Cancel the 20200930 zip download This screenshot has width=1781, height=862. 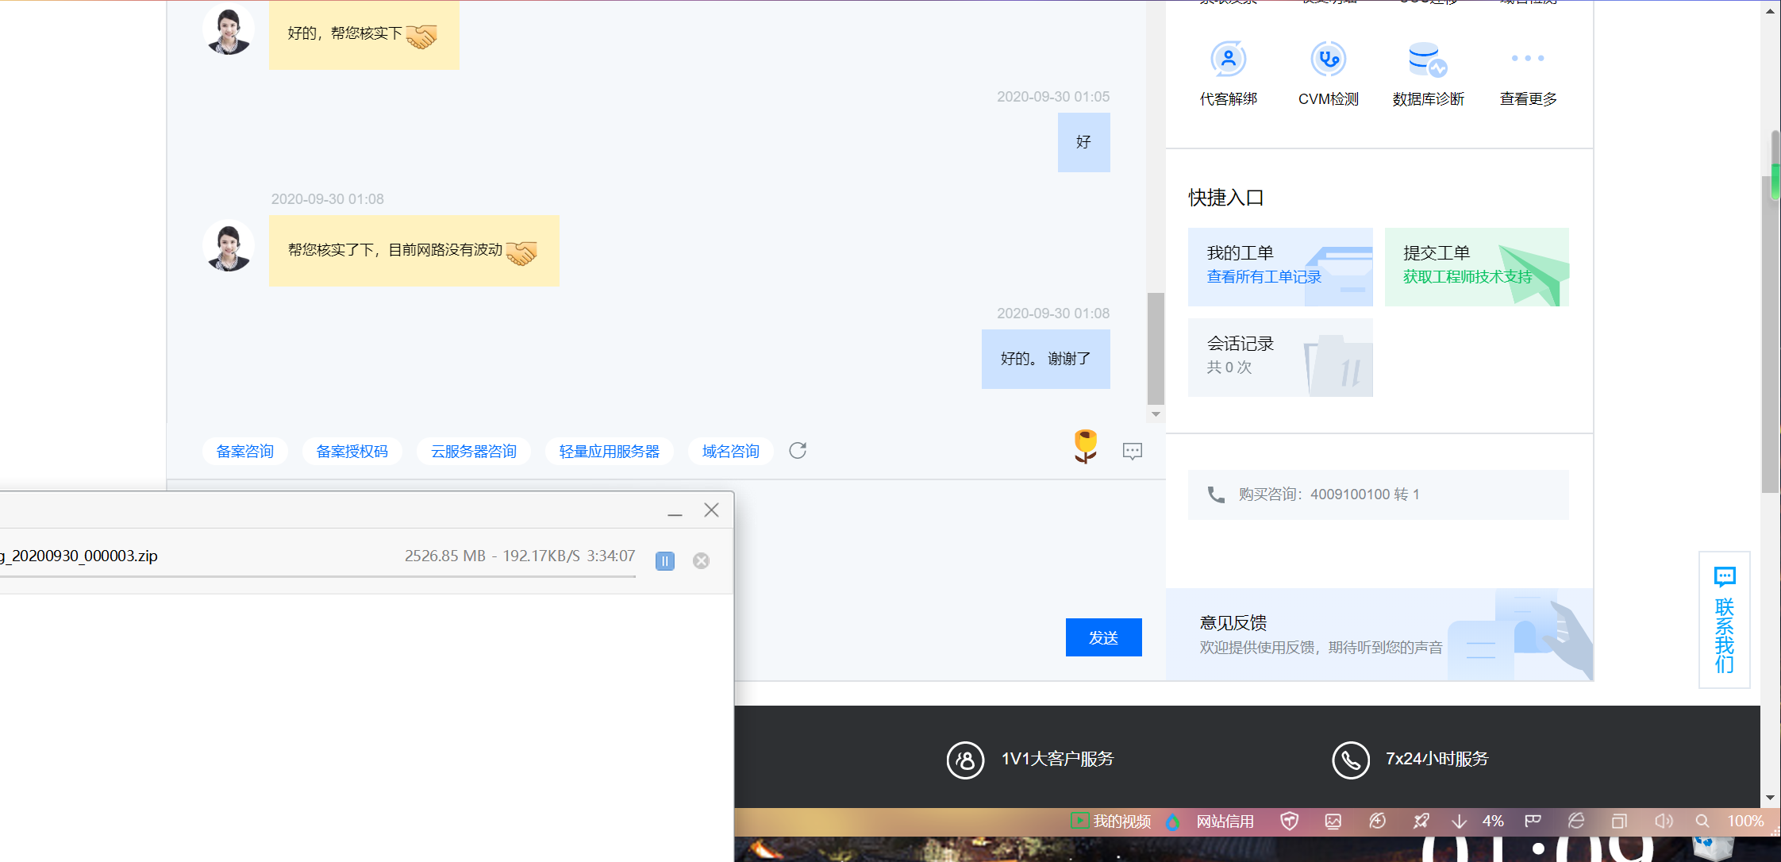click(x=701, y=560)
